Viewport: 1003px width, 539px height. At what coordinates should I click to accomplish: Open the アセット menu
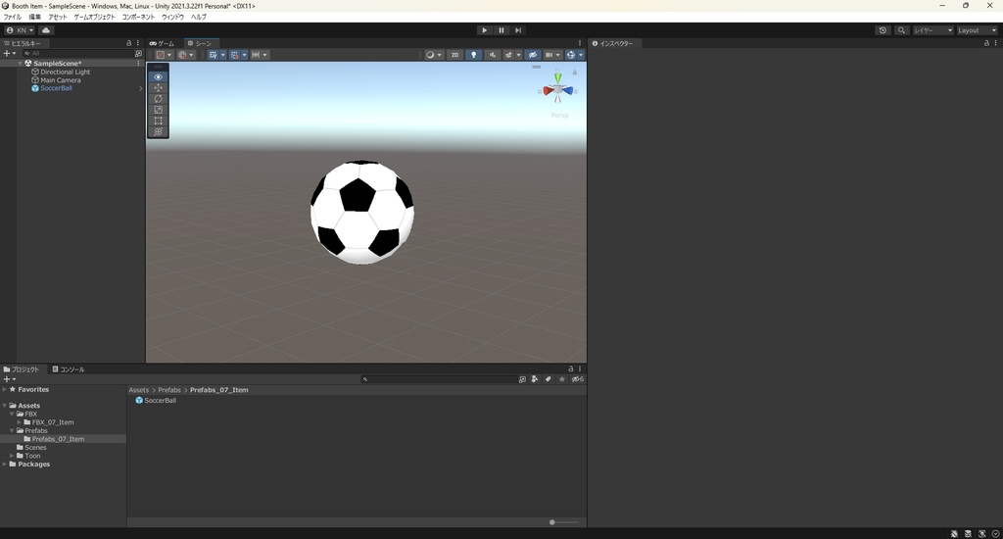[57, 18]
